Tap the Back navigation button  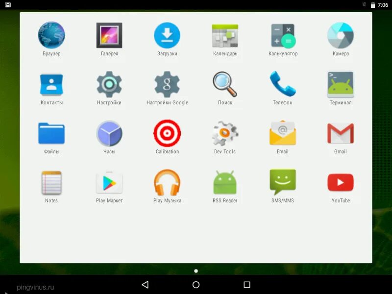pyautogui.click(x=145, y=285)
